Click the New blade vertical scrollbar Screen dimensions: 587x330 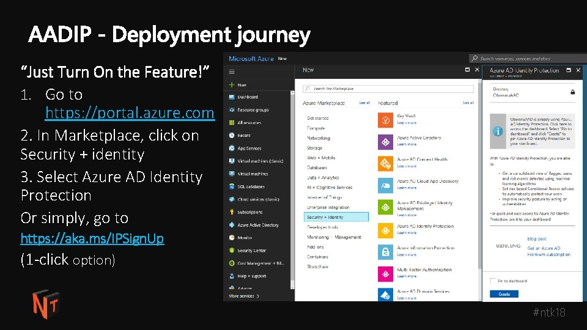pyautogui.click(x=479, y=189)
